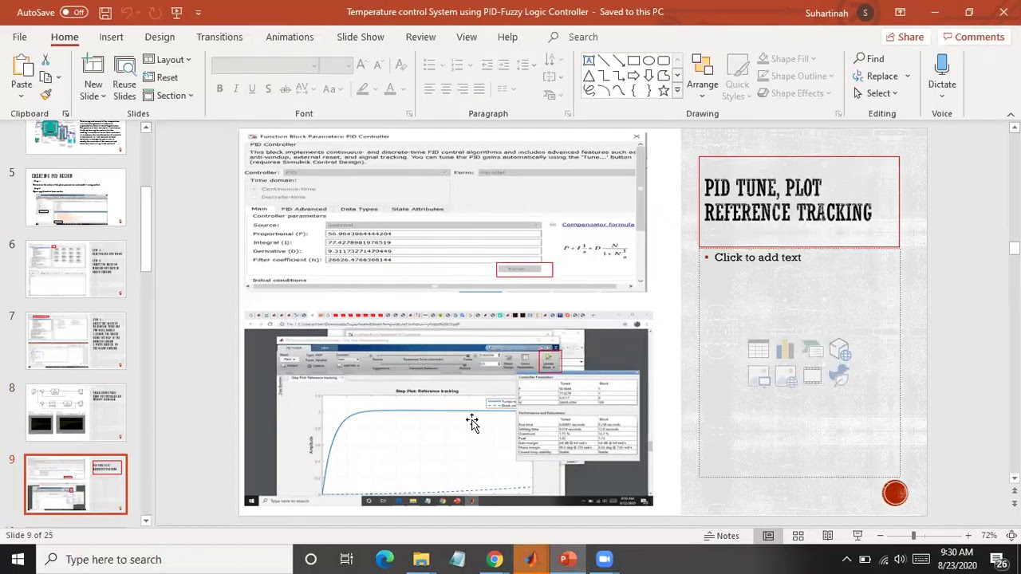Start Slide Show from status bar
The height and width of the screenshot is (574, 1021).
tap(857, 536)
